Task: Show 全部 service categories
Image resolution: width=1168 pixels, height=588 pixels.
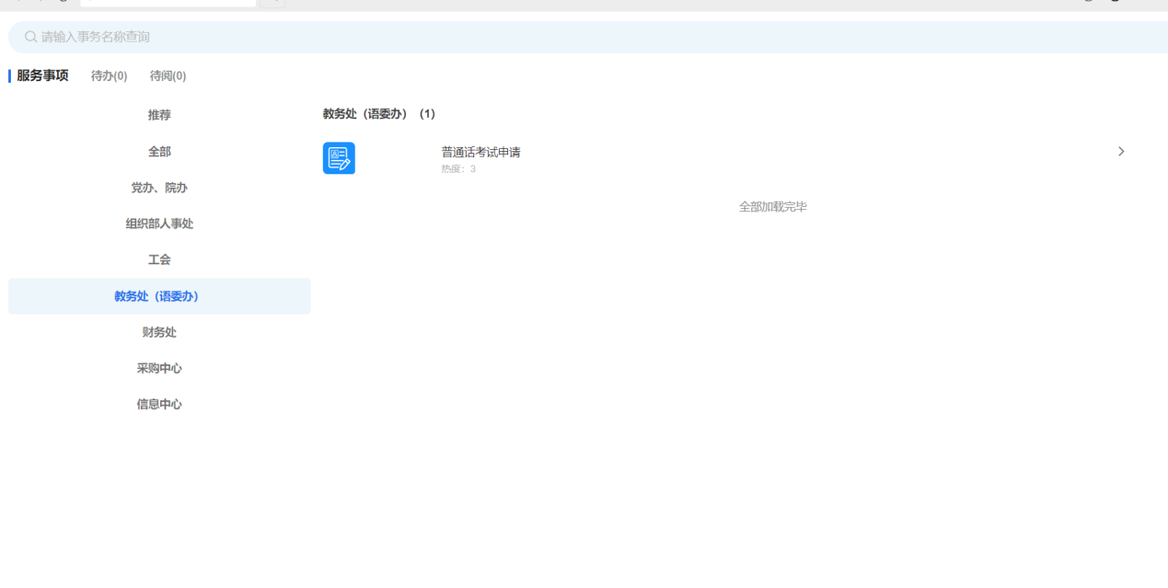Action: [x=159, y=151]
